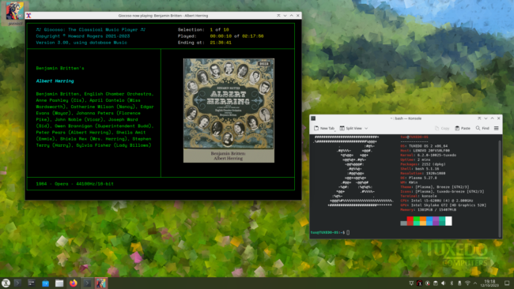Image resolution: width=514 pixels, height=289 pixels.
Task: Launch Discover software store from taskbar
Action: tap(45, 283)
